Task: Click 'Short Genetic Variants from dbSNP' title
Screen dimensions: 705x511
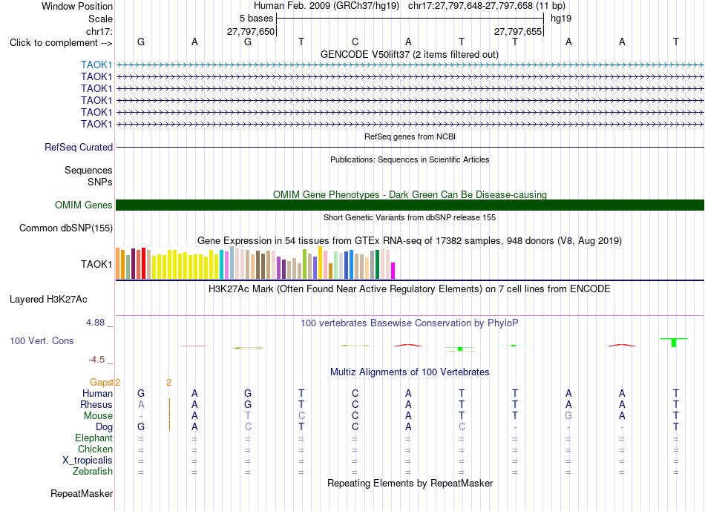Action: coord(410,217)
